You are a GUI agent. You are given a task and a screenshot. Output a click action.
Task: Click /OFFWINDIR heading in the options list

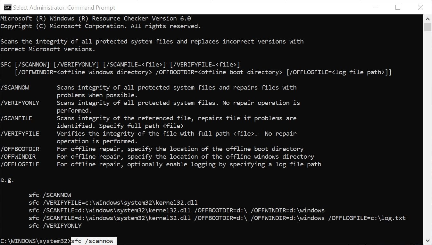click(18, 157)
